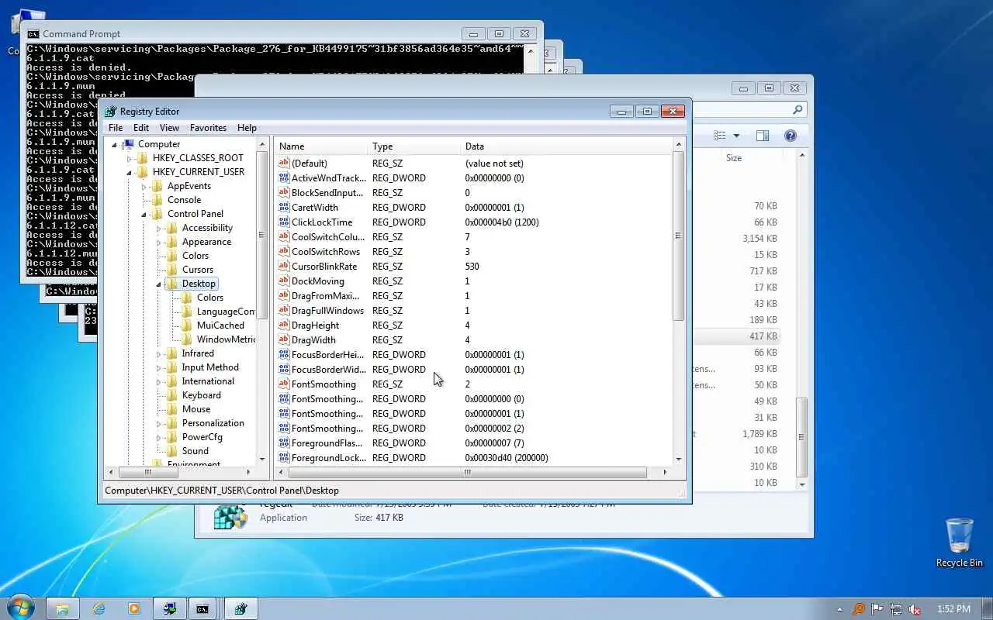Sort values by the Data column header
Viewport: 993px width, 620px height.
pos(566,146)
